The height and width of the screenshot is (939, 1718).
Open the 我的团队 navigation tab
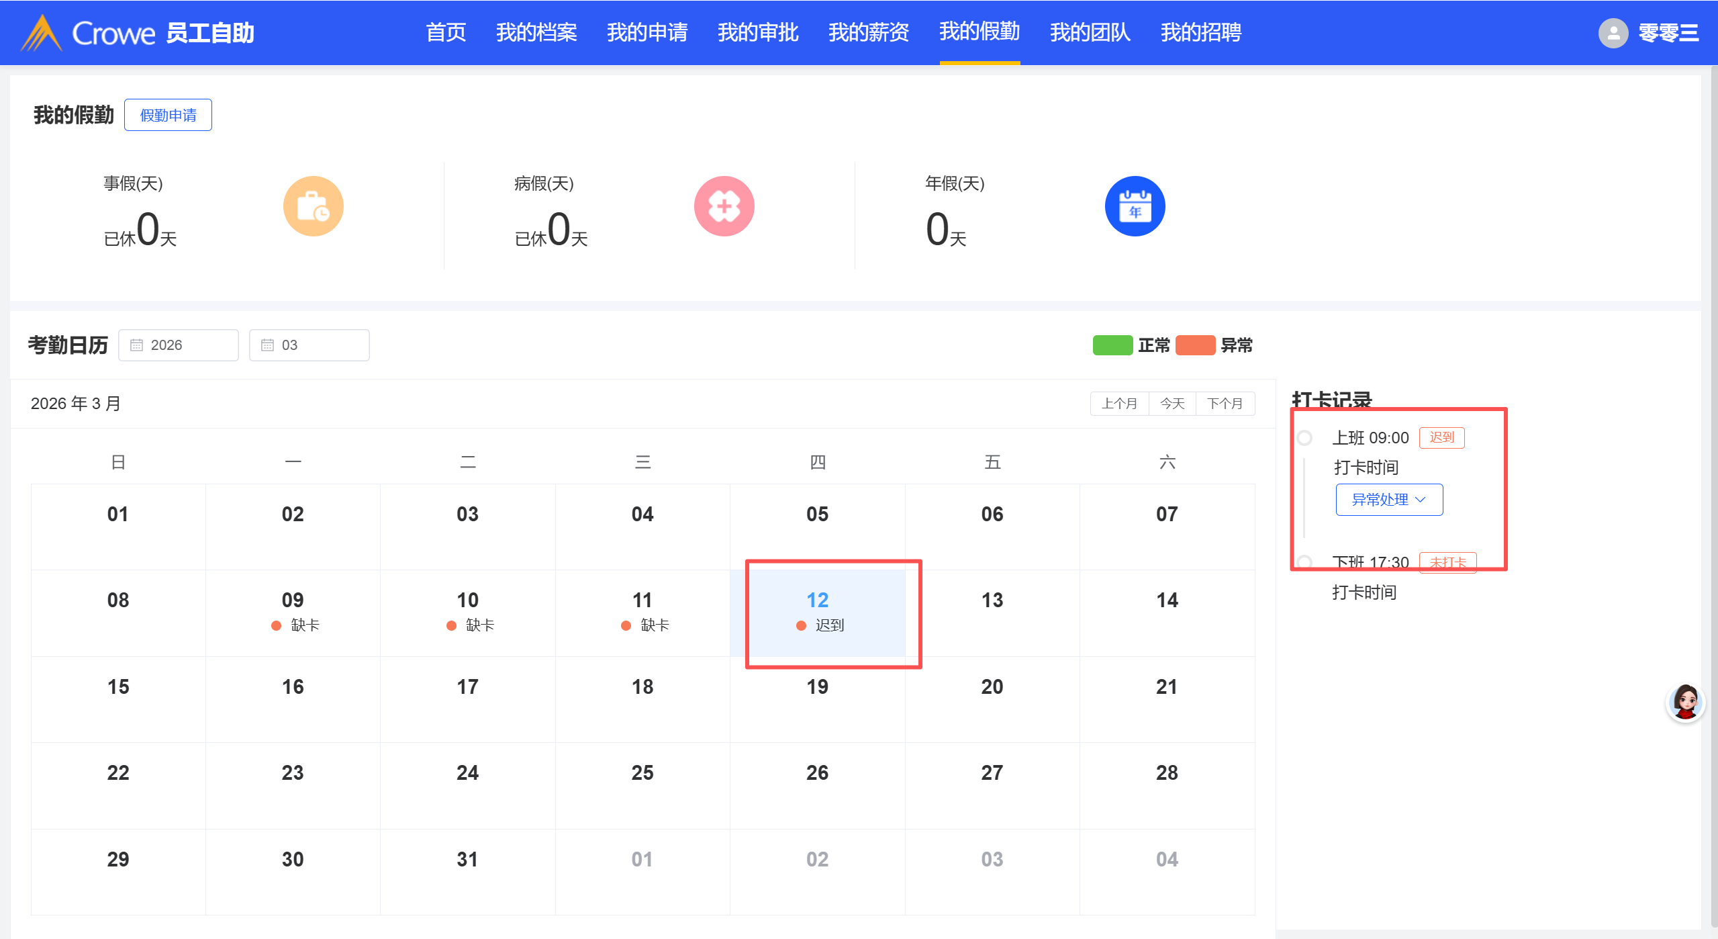[1090, 32]
